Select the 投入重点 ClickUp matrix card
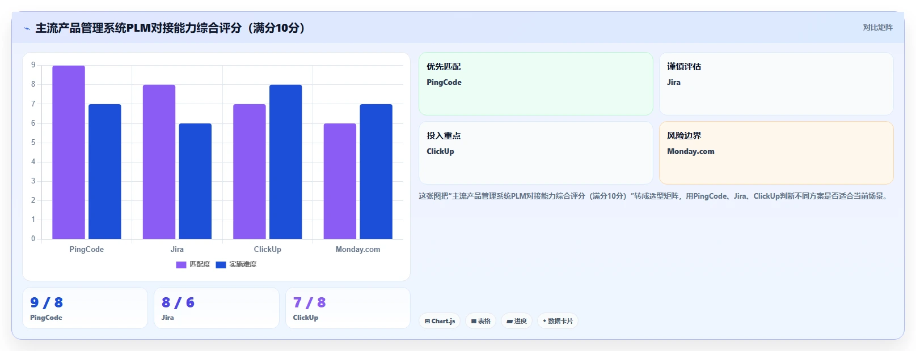This screenshot has width=916, height=351. coord(536,153)
